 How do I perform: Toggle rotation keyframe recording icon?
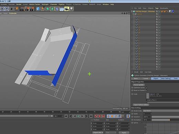(116, 116)
